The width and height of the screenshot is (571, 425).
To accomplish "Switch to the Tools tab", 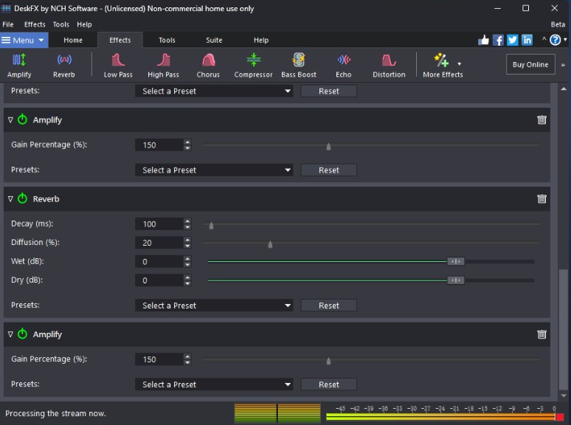I will [167, 40].
